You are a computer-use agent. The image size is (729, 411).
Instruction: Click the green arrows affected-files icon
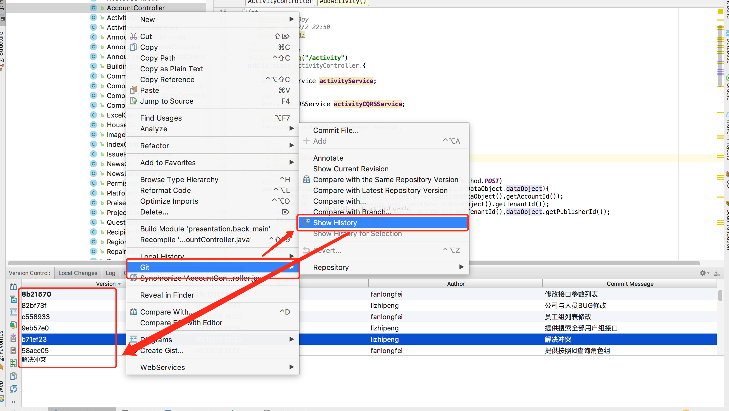[x=13, y=363]
